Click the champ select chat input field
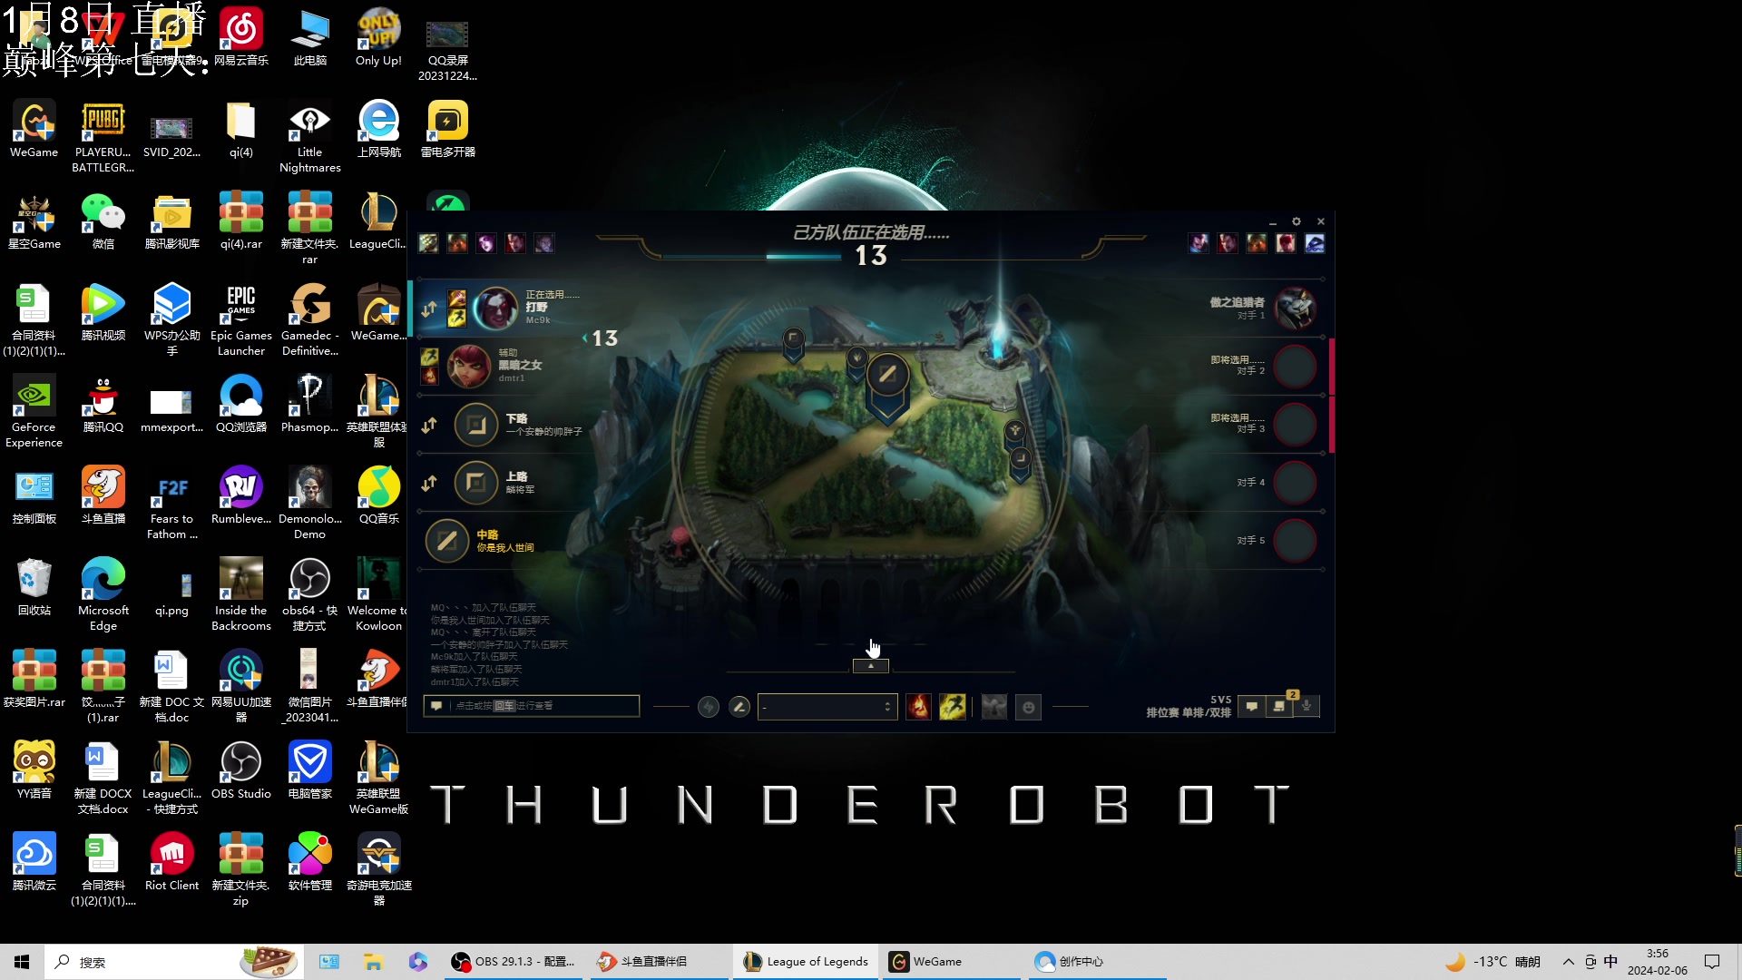Viewport: 1742px width, 980px height. 532,706
